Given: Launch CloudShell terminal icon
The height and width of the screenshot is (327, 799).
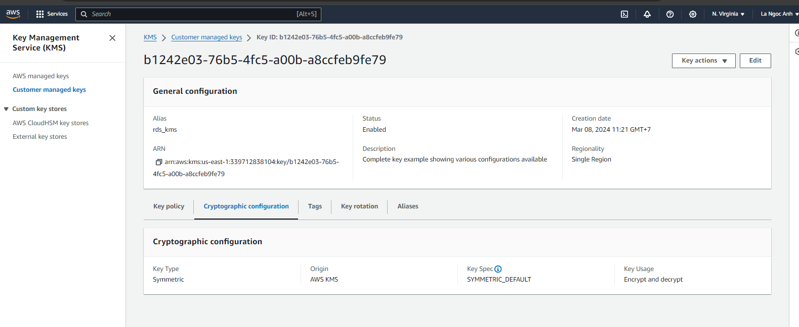Looking at the screenshot, I should pos(624,14).
